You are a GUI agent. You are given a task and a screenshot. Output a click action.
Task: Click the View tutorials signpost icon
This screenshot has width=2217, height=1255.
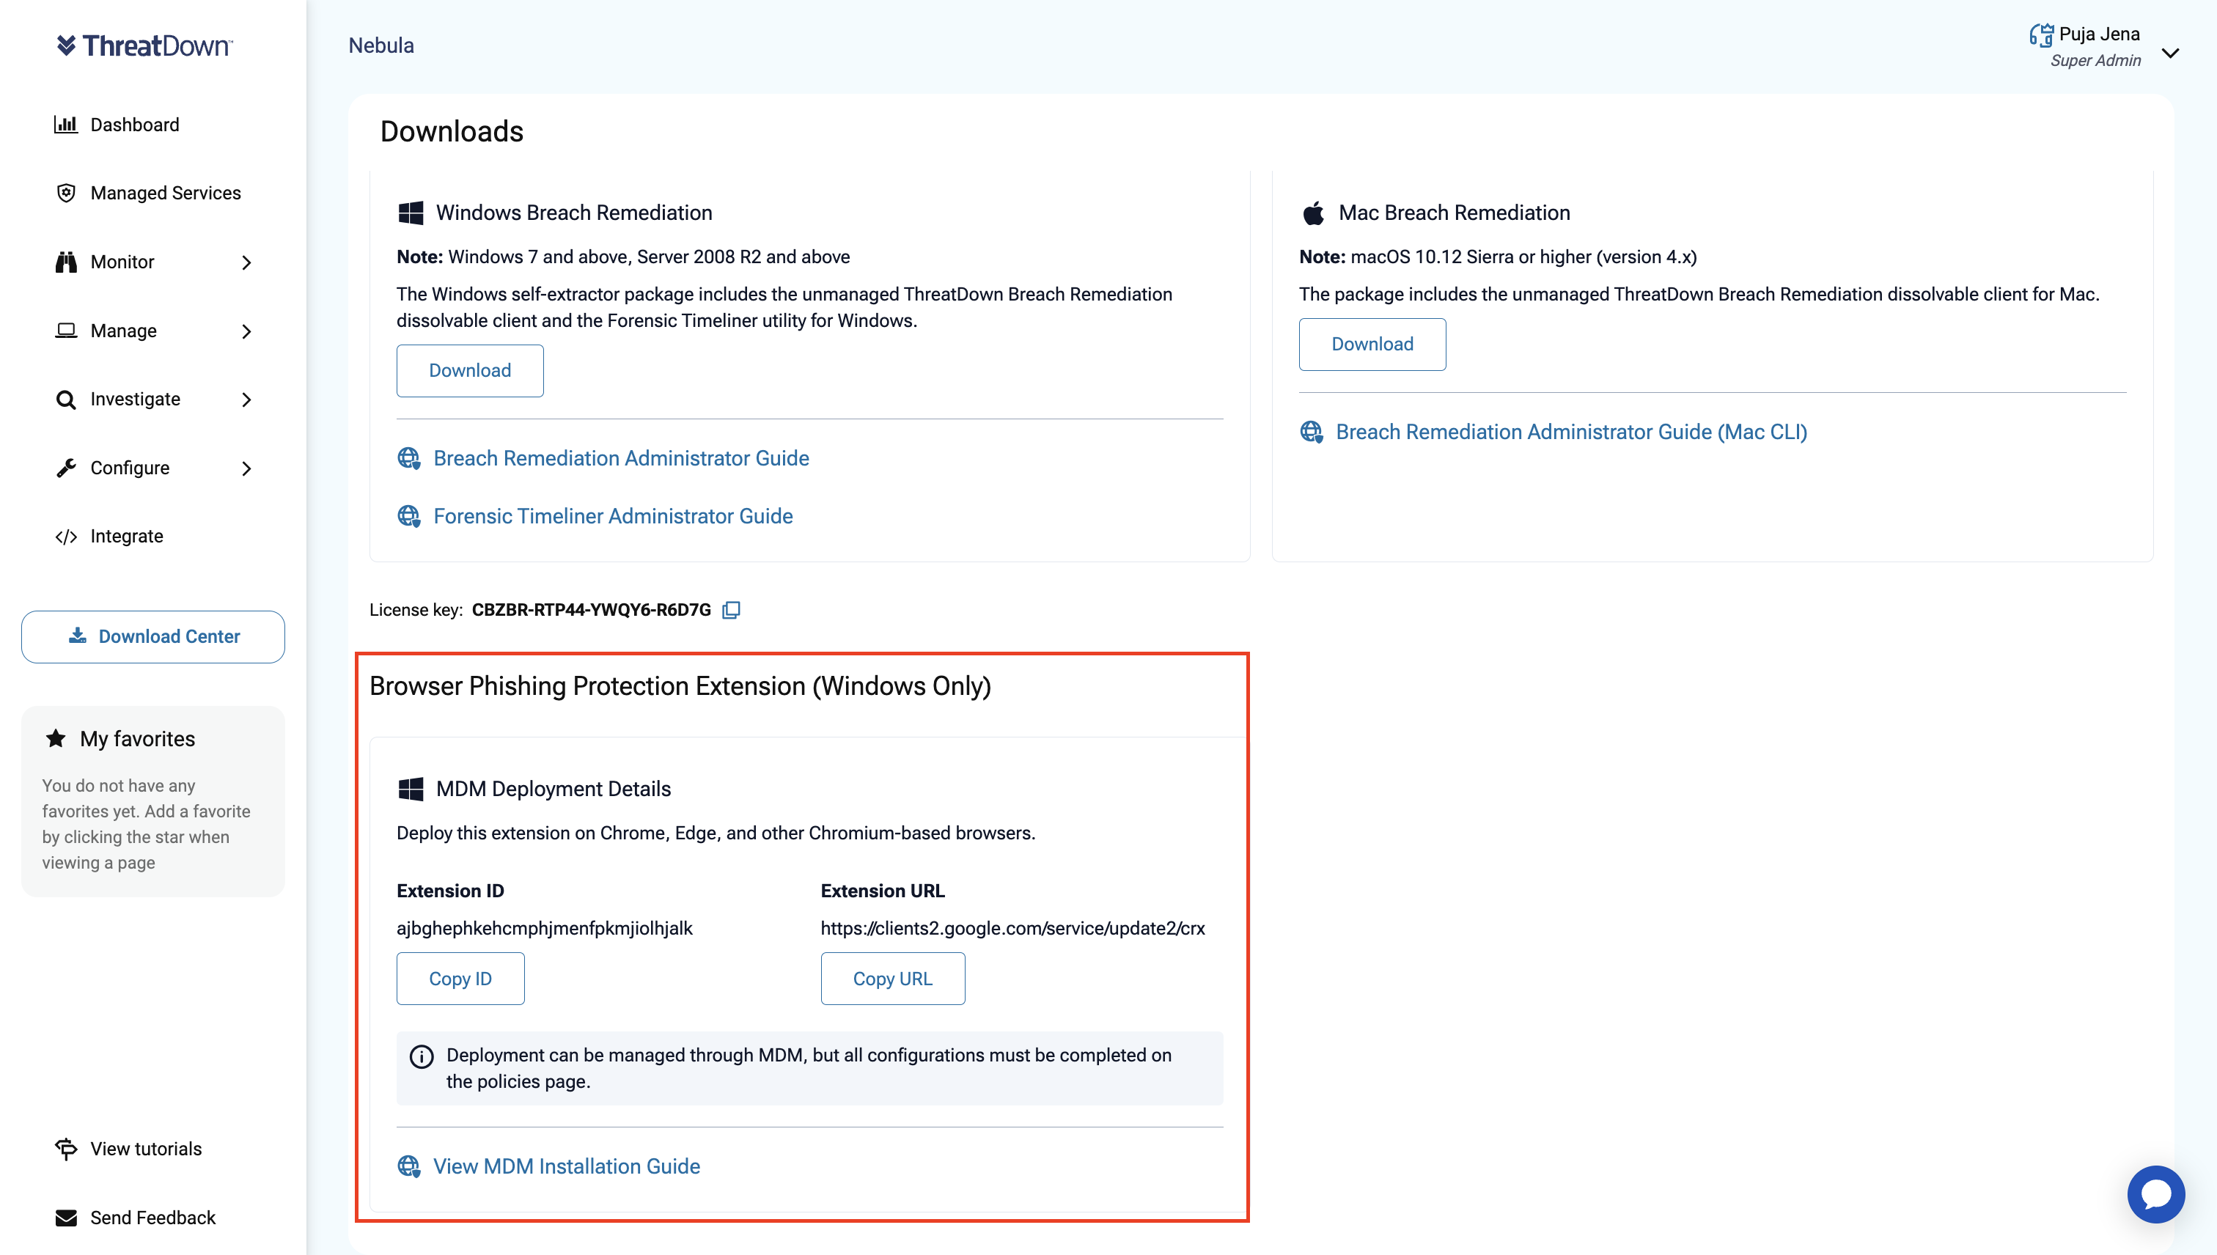pyautogui.click(x=65, y=1149)
